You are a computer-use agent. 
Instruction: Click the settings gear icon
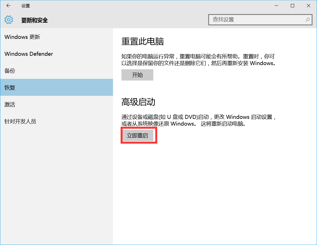click(9, 20)
